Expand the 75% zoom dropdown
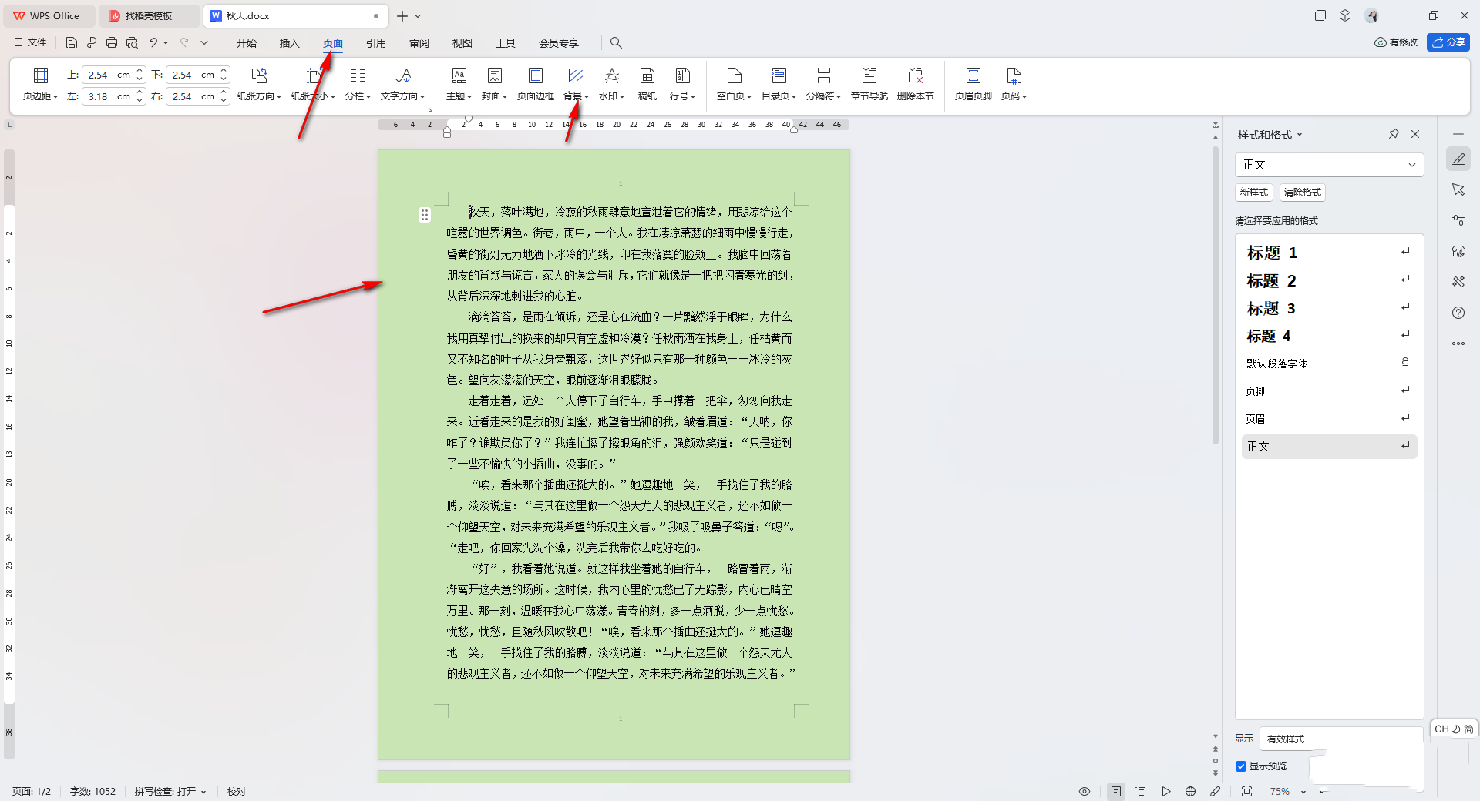 point(1303,792)
